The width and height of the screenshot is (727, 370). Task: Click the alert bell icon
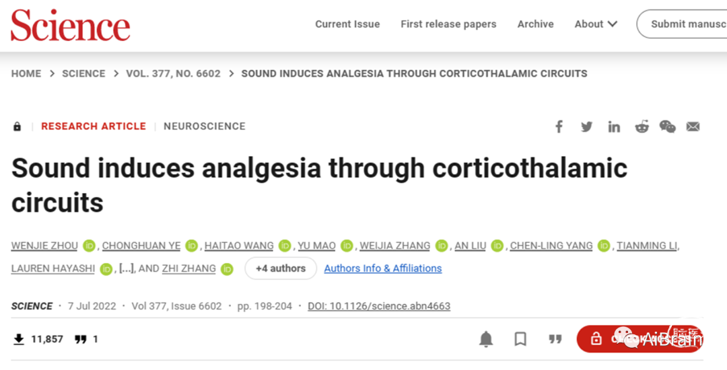[x=486, y=339]
